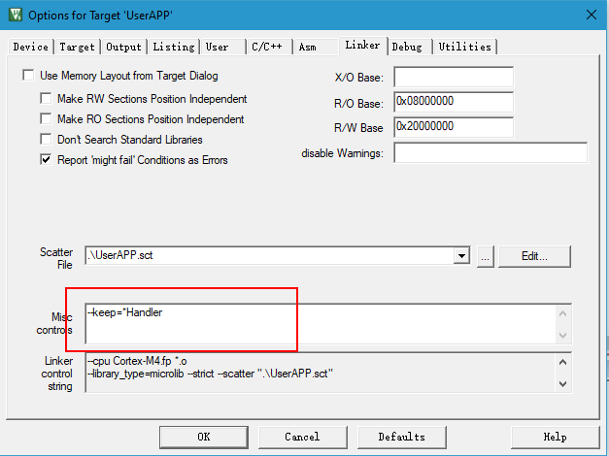Click Misc controls scroll down arrow
Screen dimensions: 609x456
tap(562, 335)
